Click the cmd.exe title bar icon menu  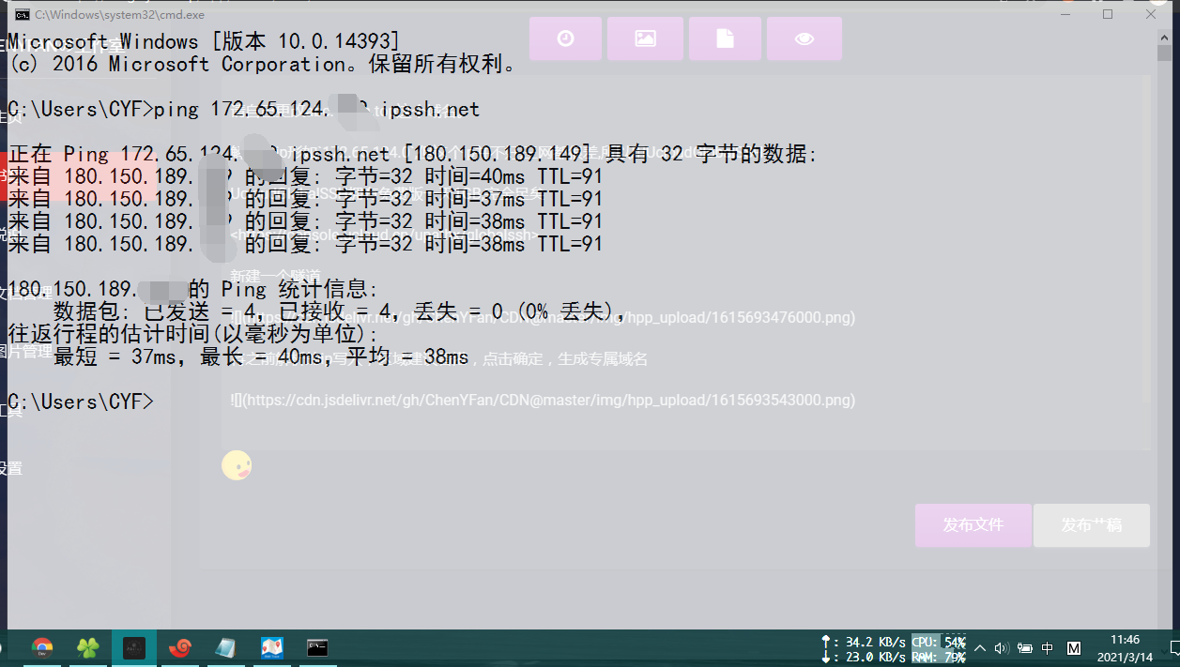tap(22, 14)
